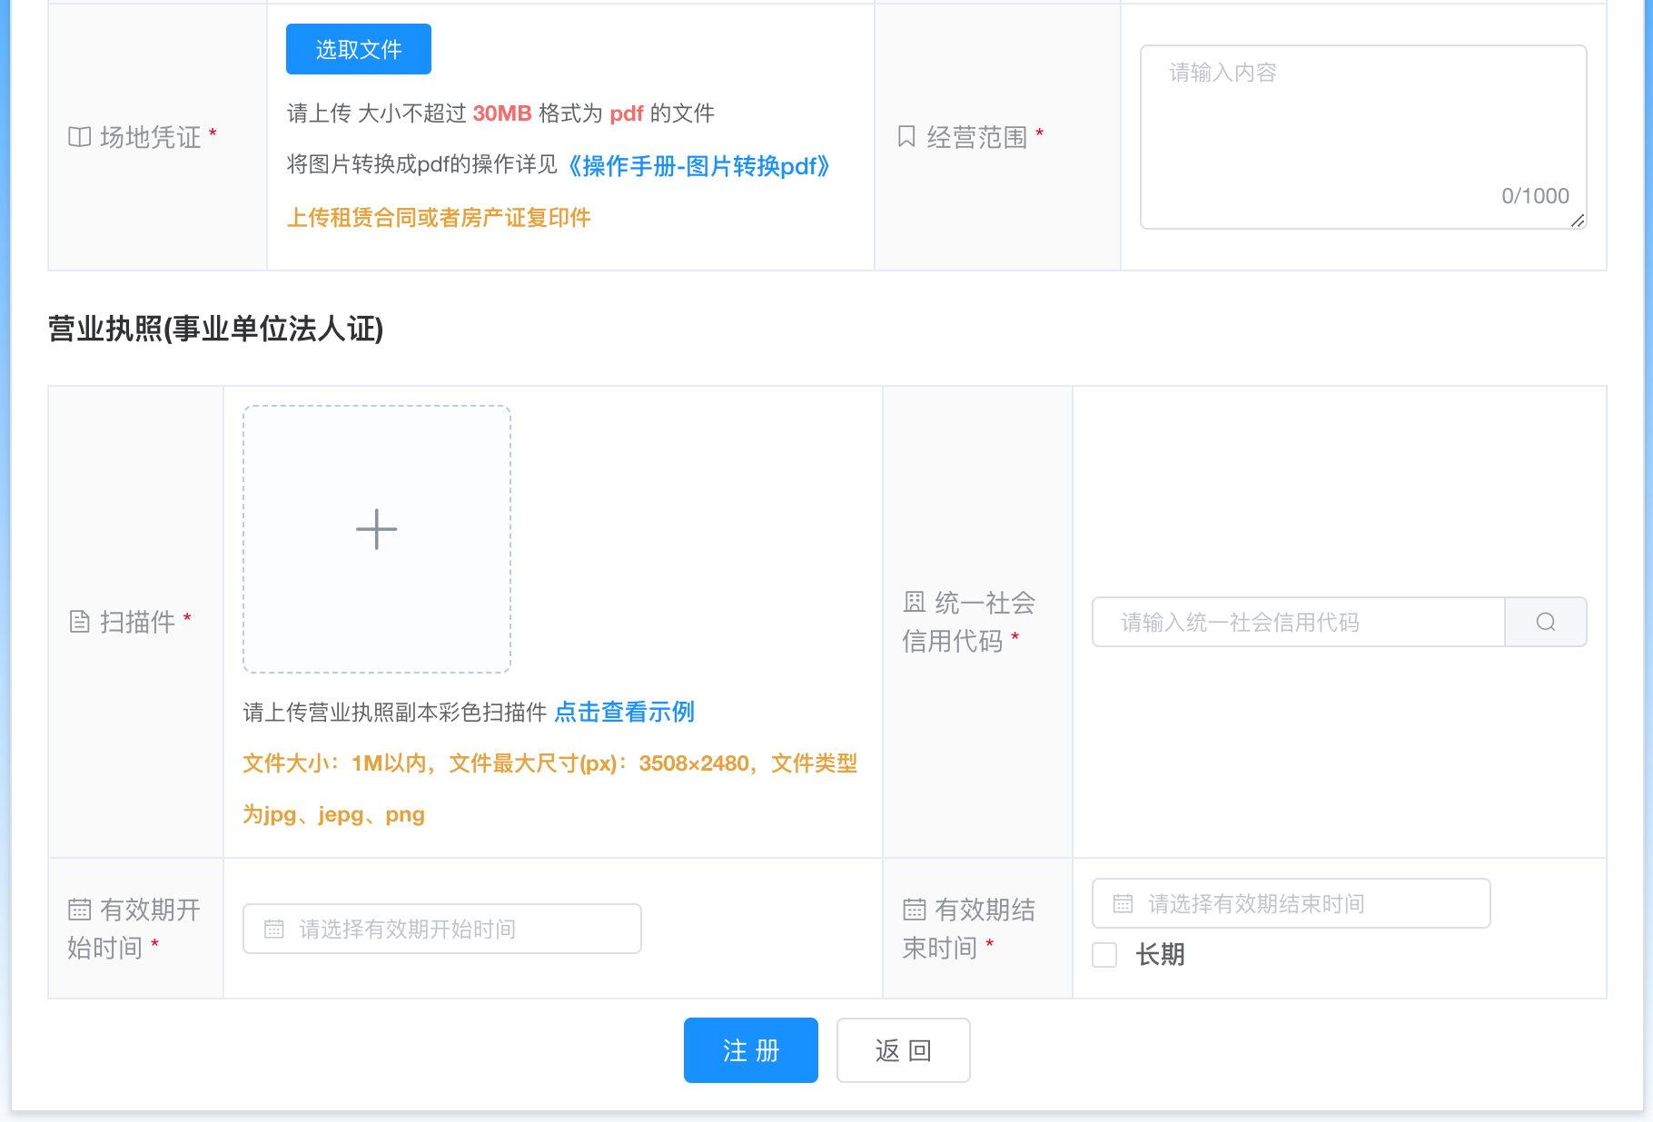Click the building icon beside 统一社会信用代码
This screenshot has width=1653, height=1122.
pos(915,602)
